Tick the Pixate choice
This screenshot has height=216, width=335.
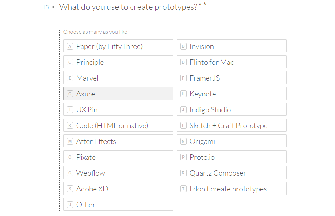[x=118, y=157]
